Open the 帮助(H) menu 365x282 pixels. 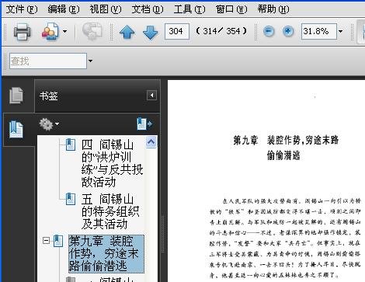point(273,9)
